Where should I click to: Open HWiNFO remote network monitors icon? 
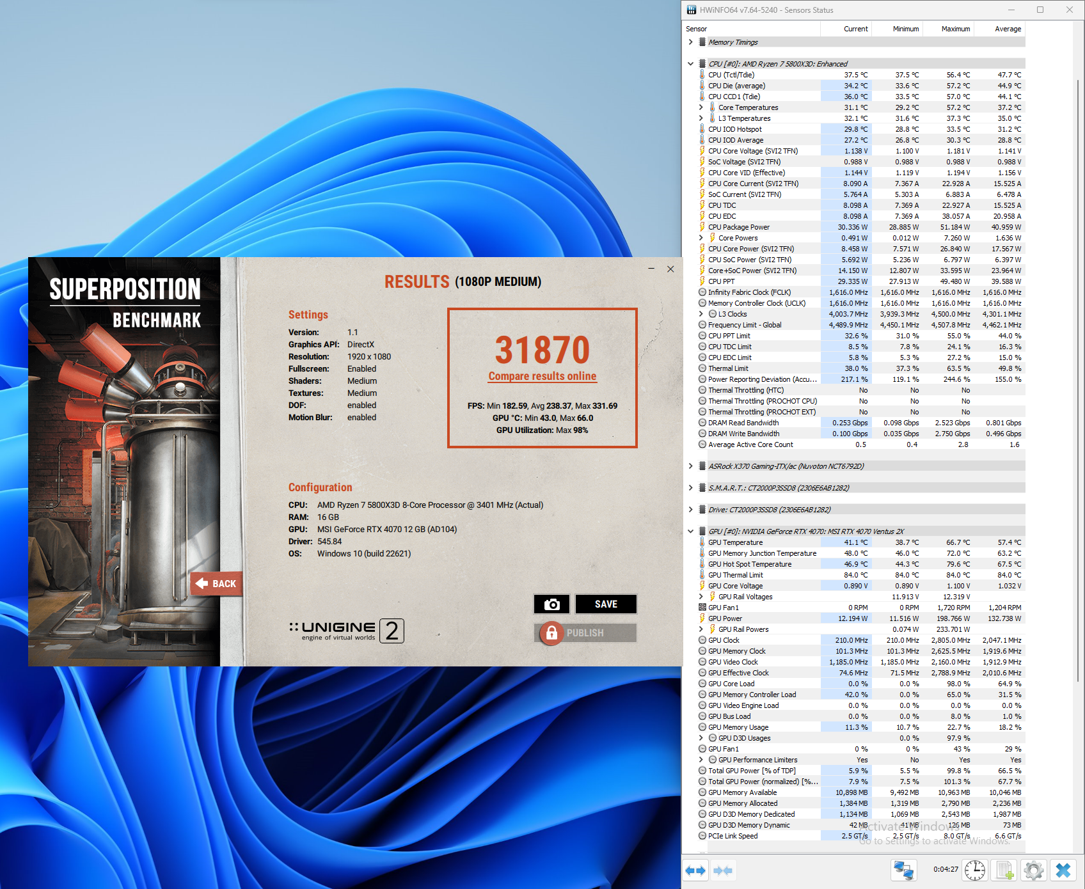[x=904, y=870]
